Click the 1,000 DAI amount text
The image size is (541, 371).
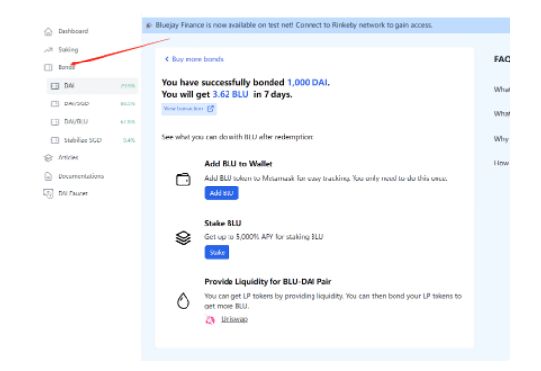coord(308,82)
